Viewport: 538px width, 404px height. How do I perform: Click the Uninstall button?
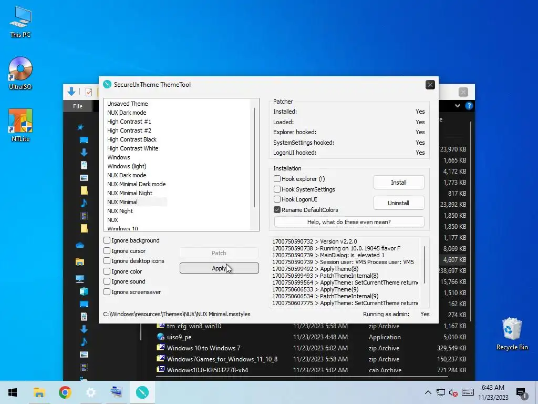coord(399,203)
